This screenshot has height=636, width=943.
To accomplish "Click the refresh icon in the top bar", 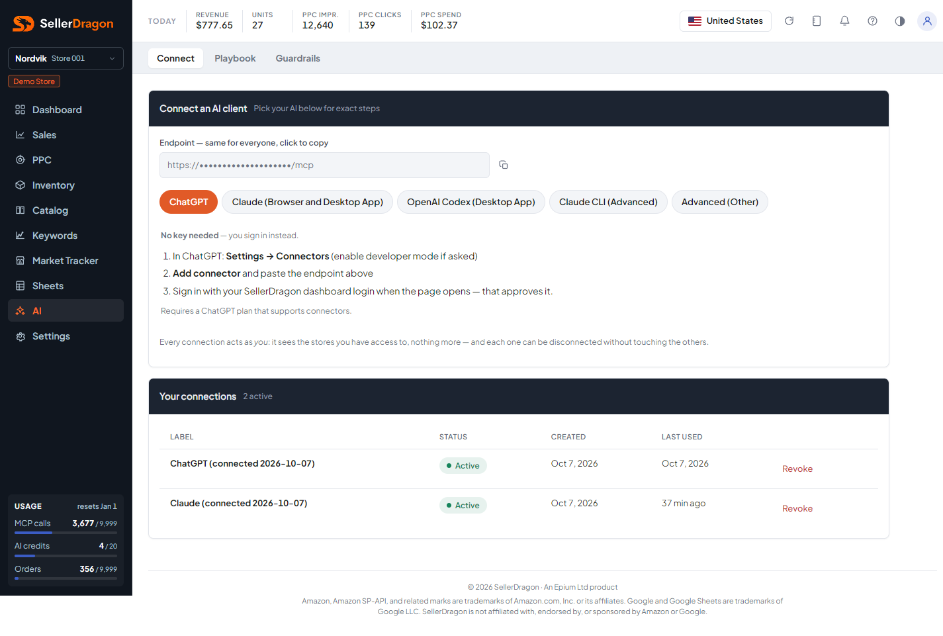I will [x=789, y=21].
